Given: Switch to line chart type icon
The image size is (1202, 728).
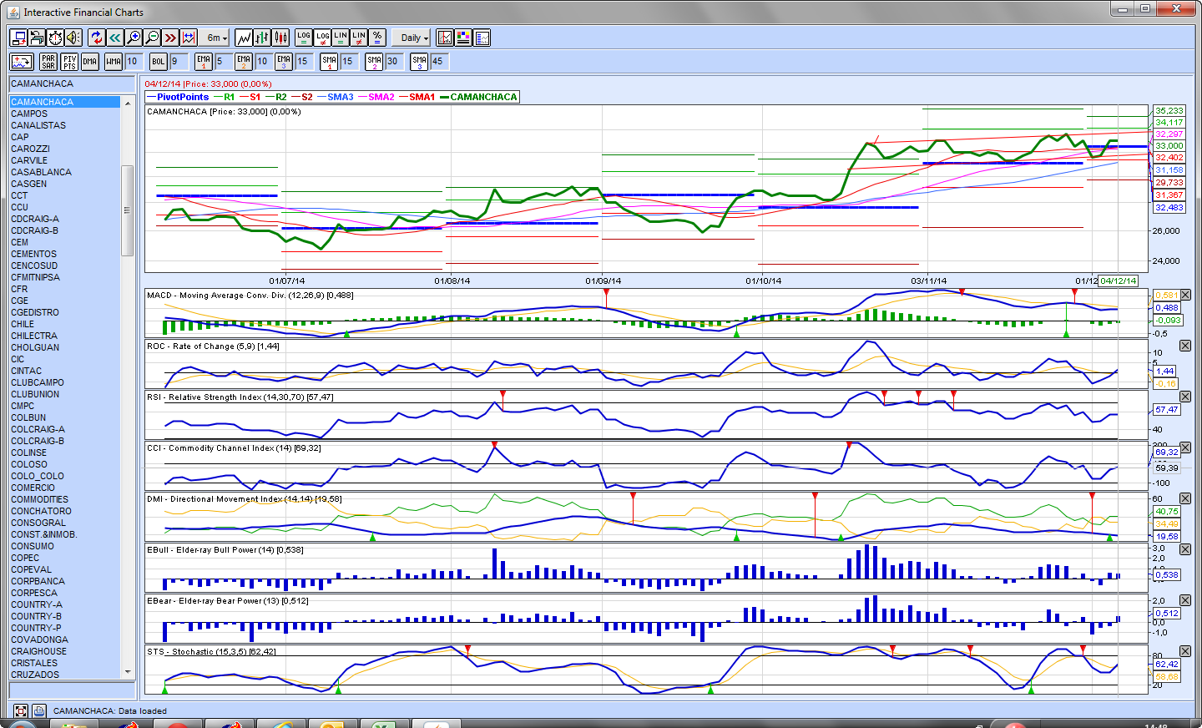Looking at the screenshot, I should pyautogui.click(x=244, y=38).
